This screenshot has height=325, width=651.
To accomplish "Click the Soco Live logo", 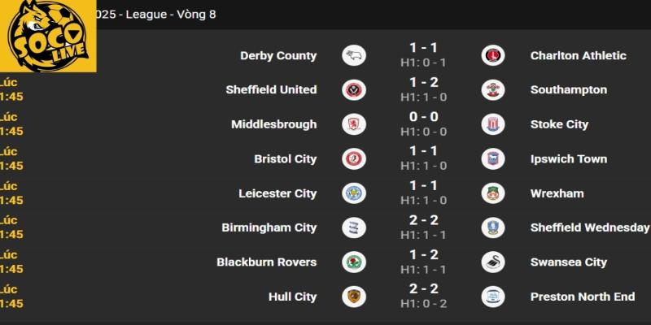I will tap(47, 35).
